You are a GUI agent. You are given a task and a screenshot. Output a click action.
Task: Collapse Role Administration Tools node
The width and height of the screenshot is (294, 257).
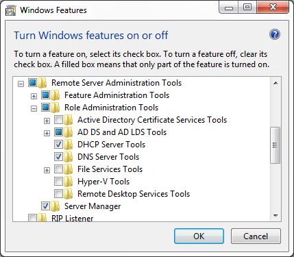click(34, 108)
